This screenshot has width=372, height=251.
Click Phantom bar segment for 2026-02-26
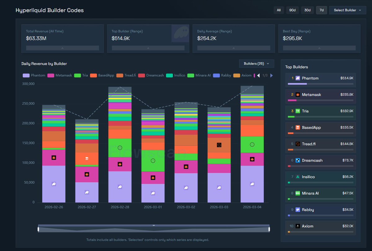pyautogui.click(x=54, y=184)
